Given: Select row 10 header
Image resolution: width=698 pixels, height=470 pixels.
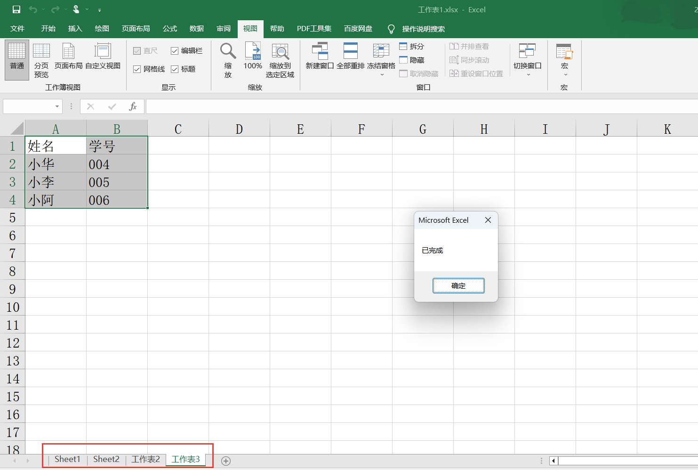Looking at the screenshot, I should click(13, 307).
